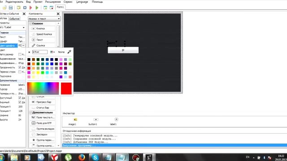Collapse the Главное component group
Viewport: 287px width, 161px height.
point(30,24)
